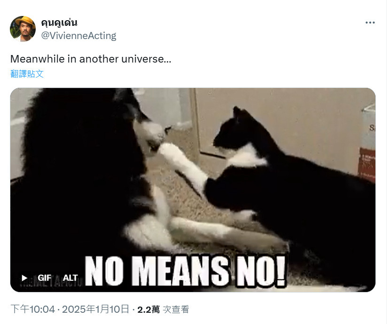Play the GIF with the play button
The height and width of the screenshot is (324, 390).
tap(24, 278)
